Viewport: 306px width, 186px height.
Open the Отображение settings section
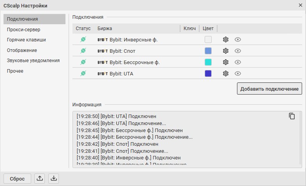22,50
